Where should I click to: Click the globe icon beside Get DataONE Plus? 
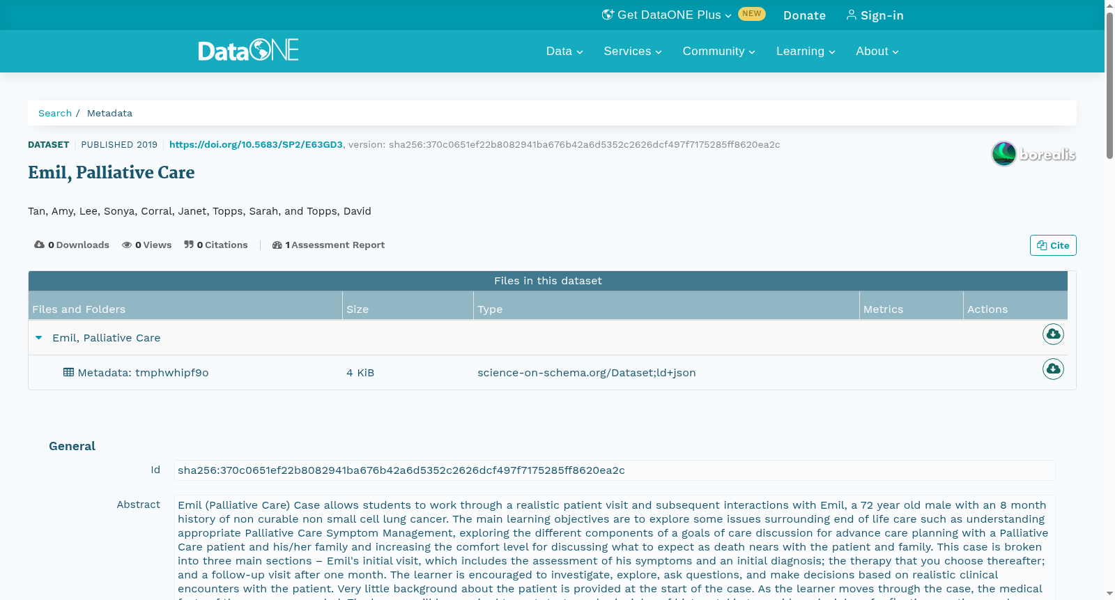[x=608, y=15]
